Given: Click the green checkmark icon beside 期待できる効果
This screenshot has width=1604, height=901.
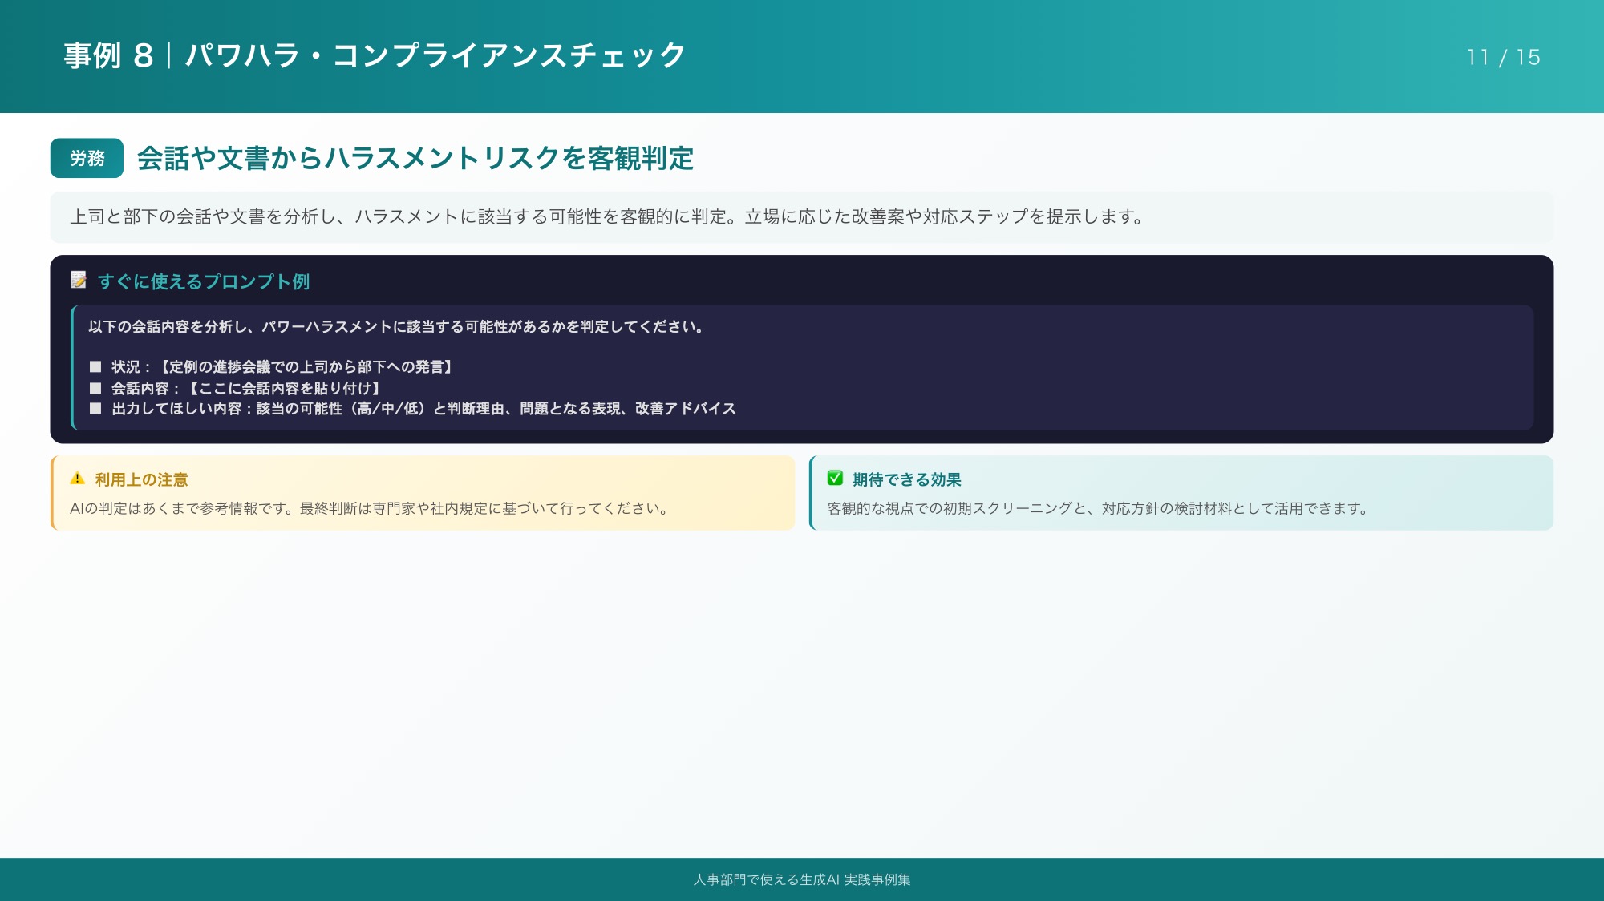Looking at the screenshot, I should click(x=835, y=479).
